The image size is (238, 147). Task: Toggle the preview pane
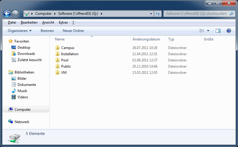(x=218, y=31)
